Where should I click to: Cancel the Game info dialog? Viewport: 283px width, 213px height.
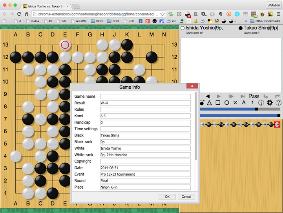[186, 197]
